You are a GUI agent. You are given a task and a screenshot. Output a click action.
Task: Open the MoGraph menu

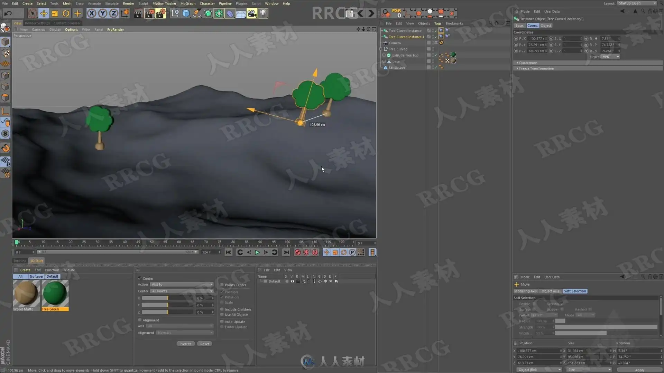click(188, 3)
